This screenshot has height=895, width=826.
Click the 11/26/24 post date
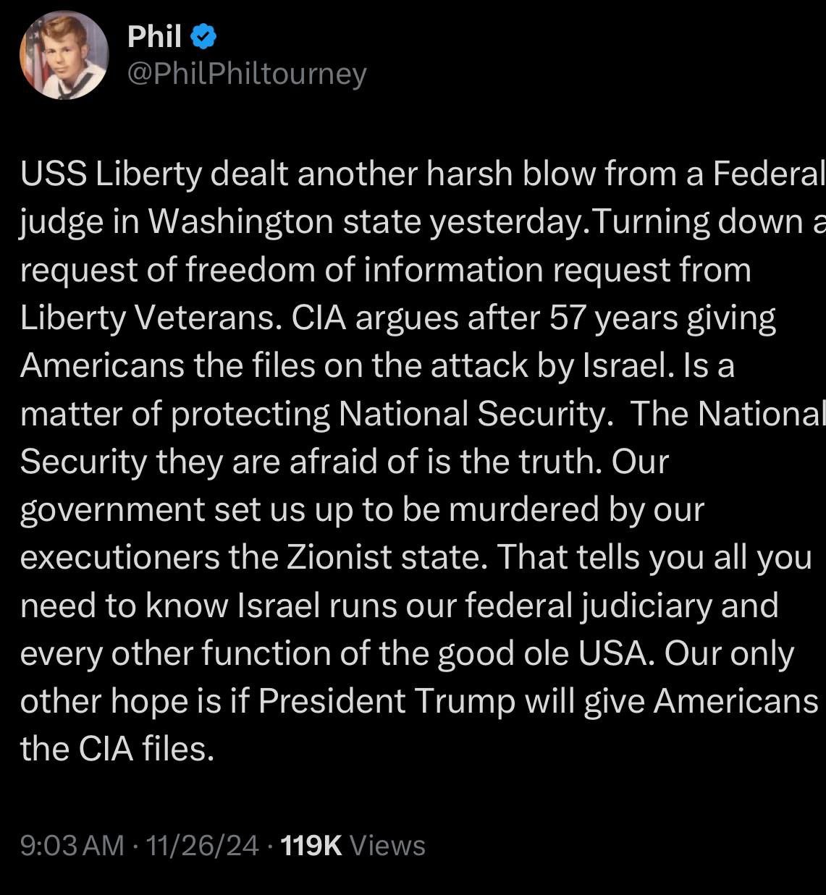point(202,845)
